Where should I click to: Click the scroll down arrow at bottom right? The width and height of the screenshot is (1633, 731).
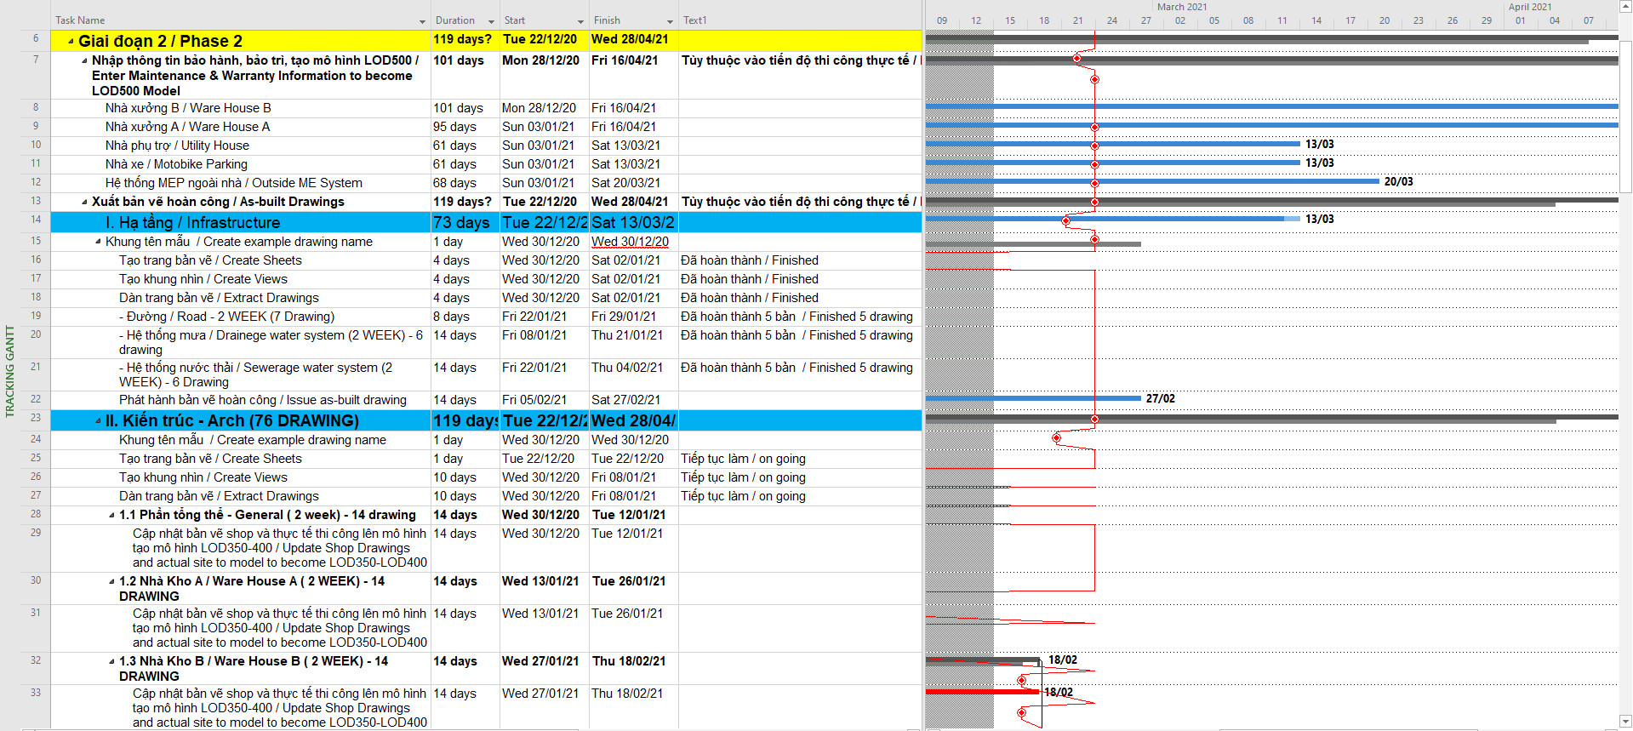(1624, 722)
